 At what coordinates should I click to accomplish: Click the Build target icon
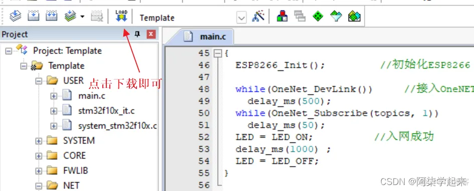coord(34,15)
